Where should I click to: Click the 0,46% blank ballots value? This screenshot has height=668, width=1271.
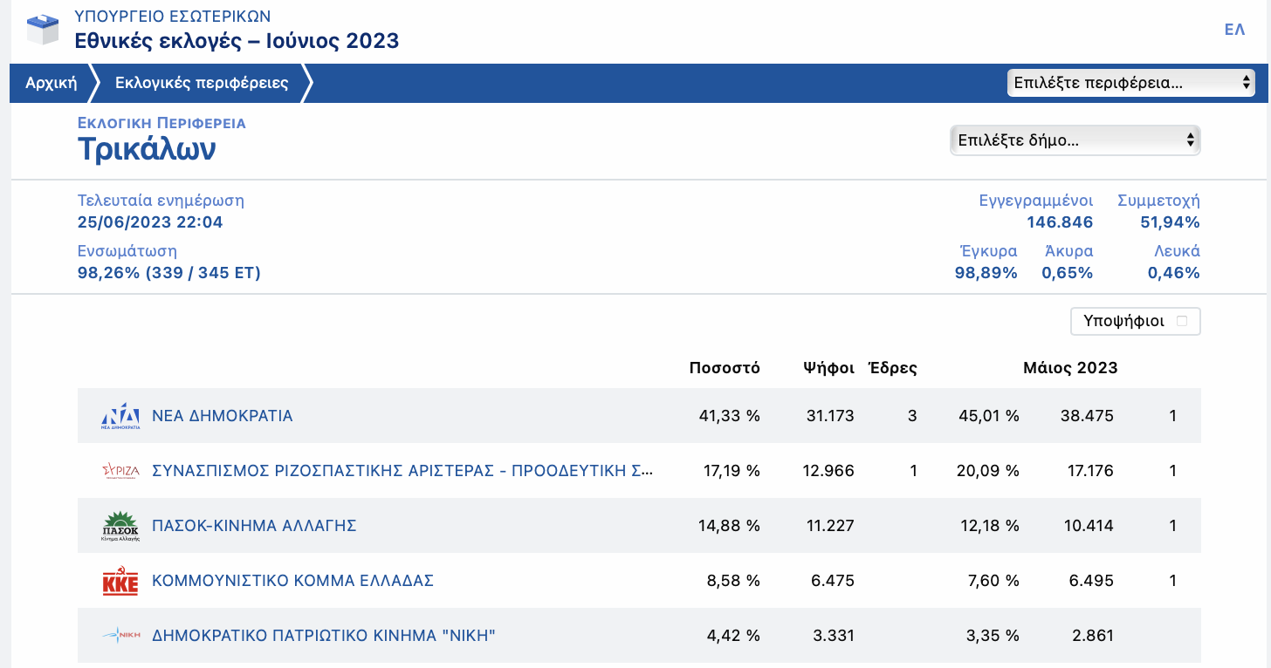(x=1174, y=273)
